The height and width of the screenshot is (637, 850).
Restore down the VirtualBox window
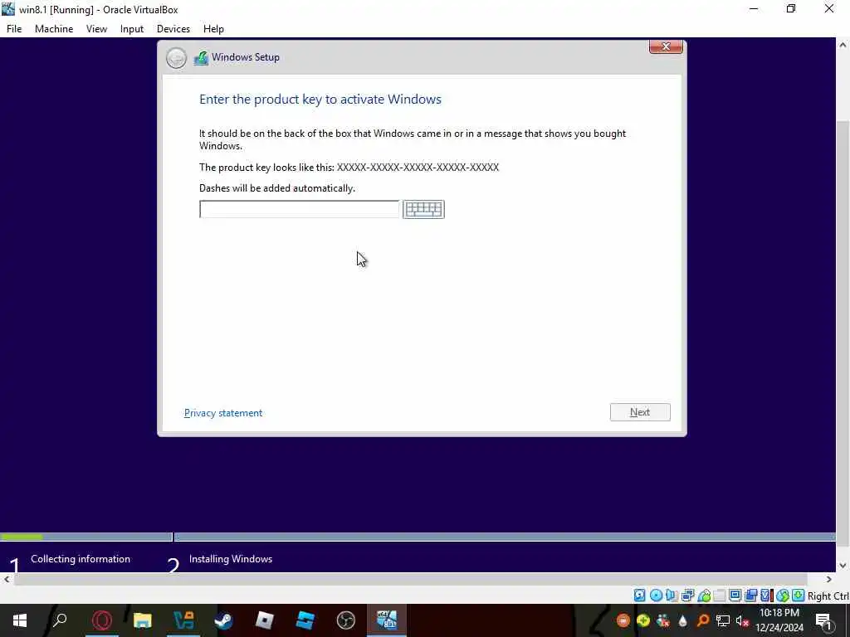point(791,9)
